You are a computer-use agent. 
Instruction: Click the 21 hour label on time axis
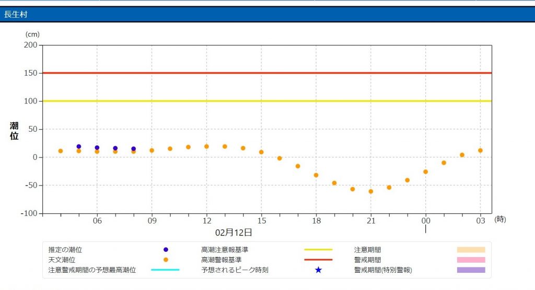371,221
